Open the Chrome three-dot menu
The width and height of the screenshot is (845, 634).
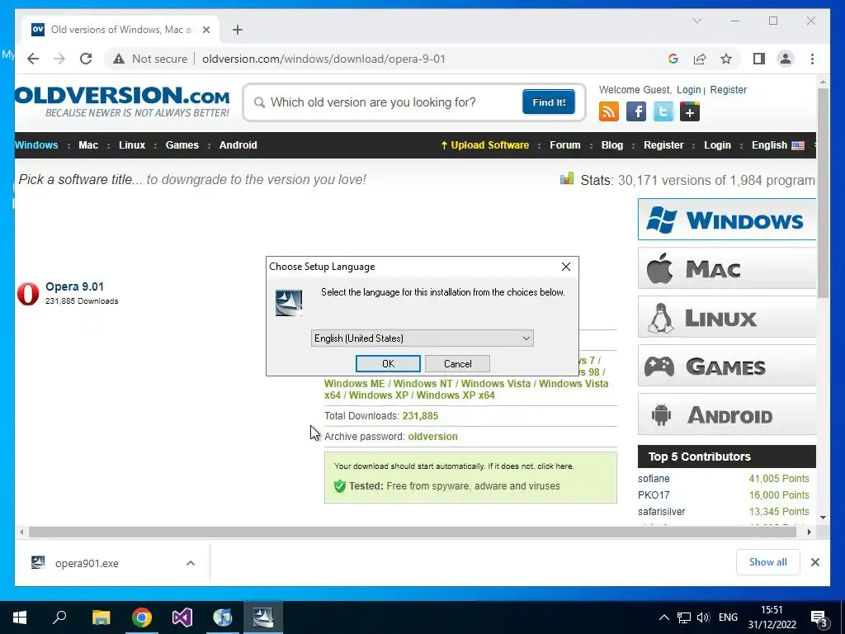point(812,59)
